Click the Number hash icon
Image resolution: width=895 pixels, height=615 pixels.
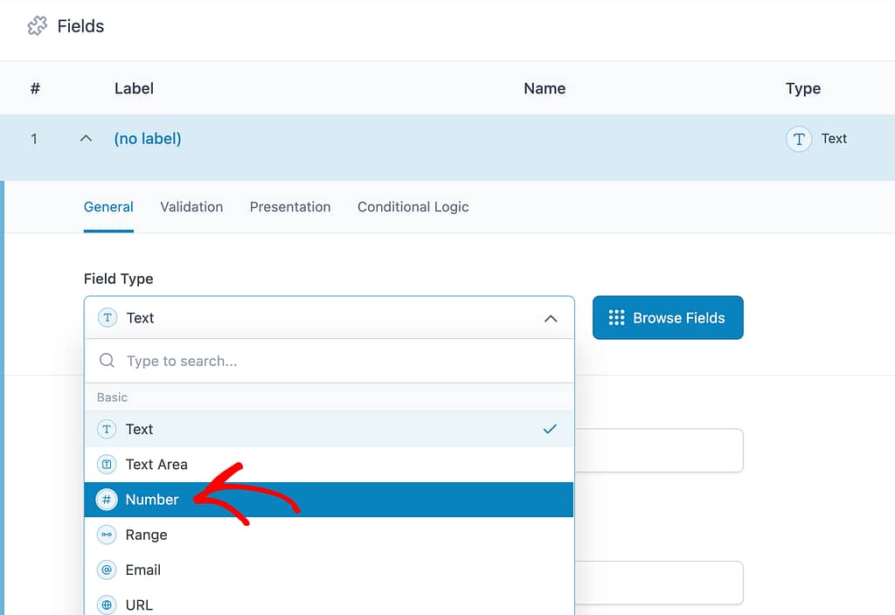tap(107, 500)
